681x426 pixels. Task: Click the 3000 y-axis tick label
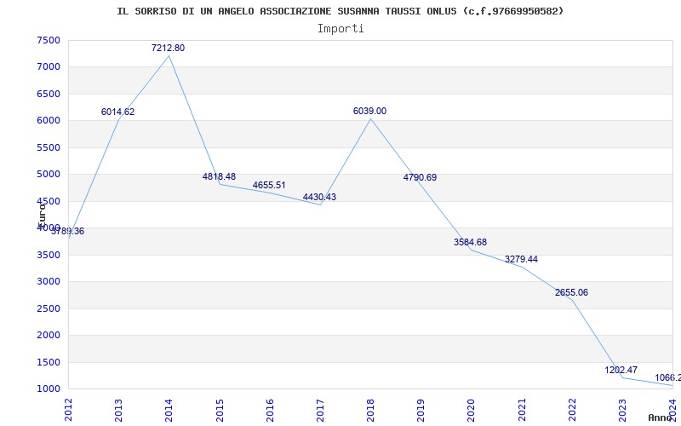tap(49, 282)
